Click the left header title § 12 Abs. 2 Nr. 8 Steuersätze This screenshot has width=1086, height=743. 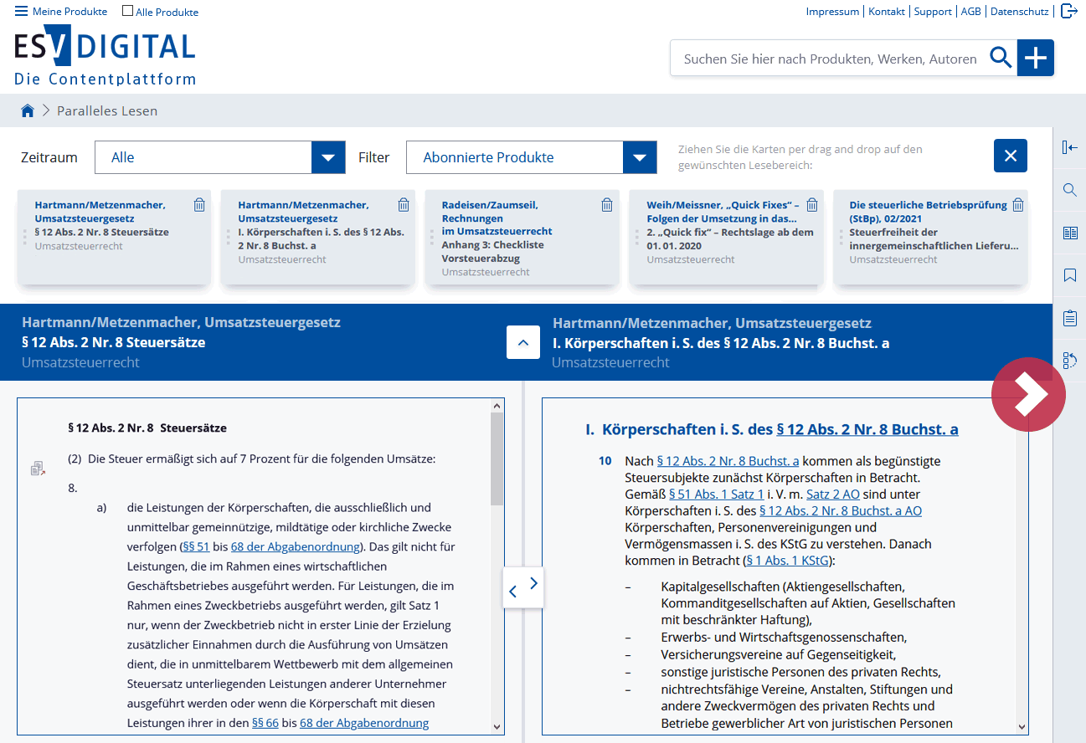pos(114,342)
